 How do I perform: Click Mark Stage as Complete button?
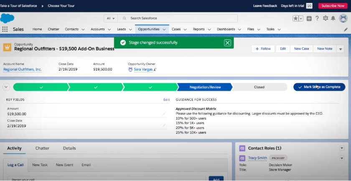[319, 87]
